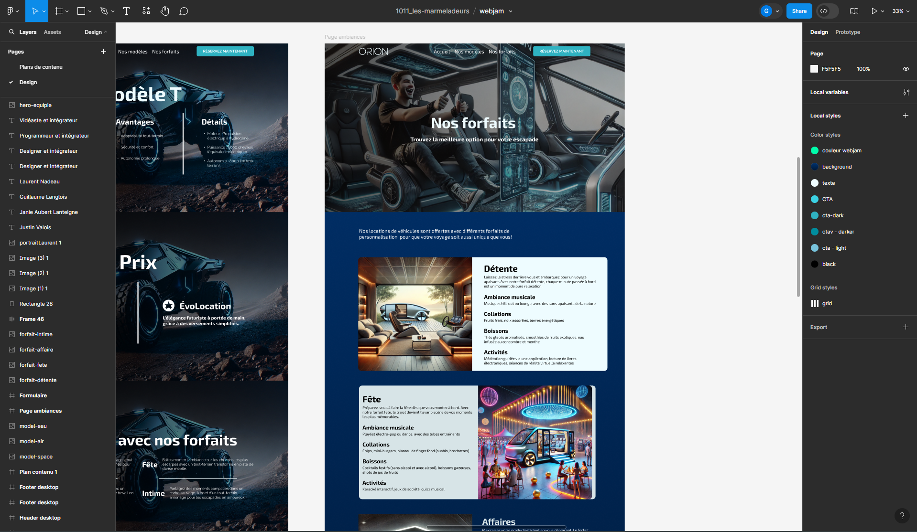Uncheck the Design page checkmark
Viewport: 917px width, 532px height.
pyautogui.click(x=11, y=82)
